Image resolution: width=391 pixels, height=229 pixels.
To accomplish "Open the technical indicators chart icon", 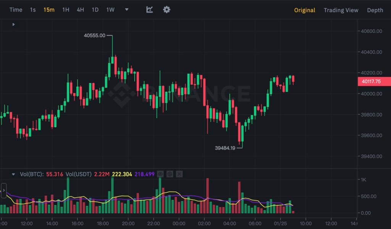I will click(x=150, y=10).
